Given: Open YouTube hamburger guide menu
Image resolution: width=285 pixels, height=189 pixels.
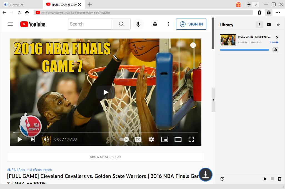Looking at the screenshot, I should 10,24.
